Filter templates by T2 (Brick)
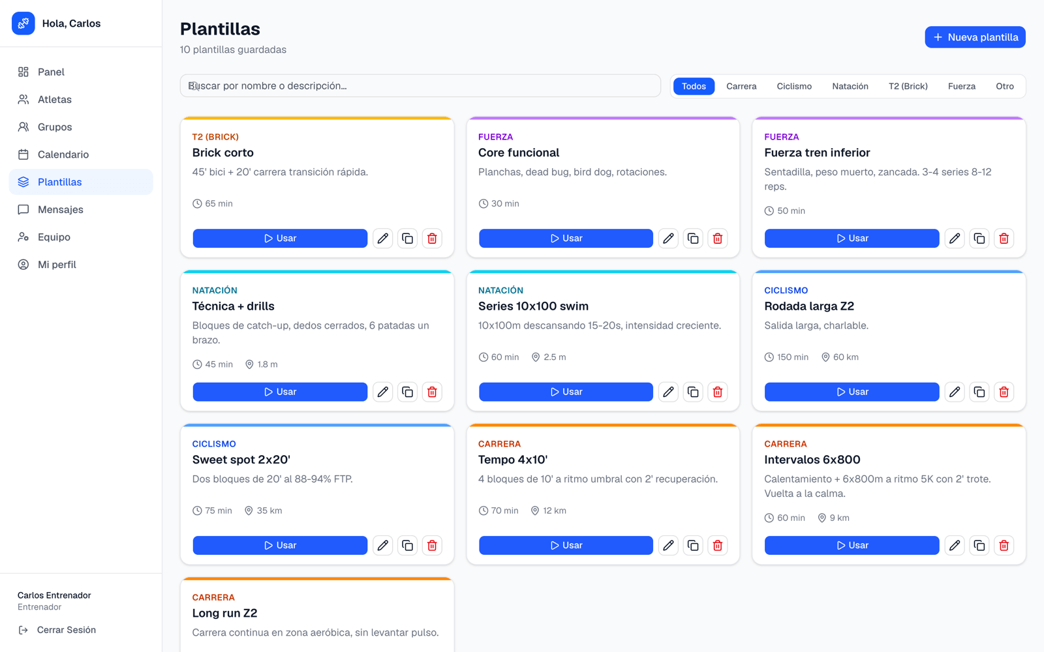 tap(908, 86)
